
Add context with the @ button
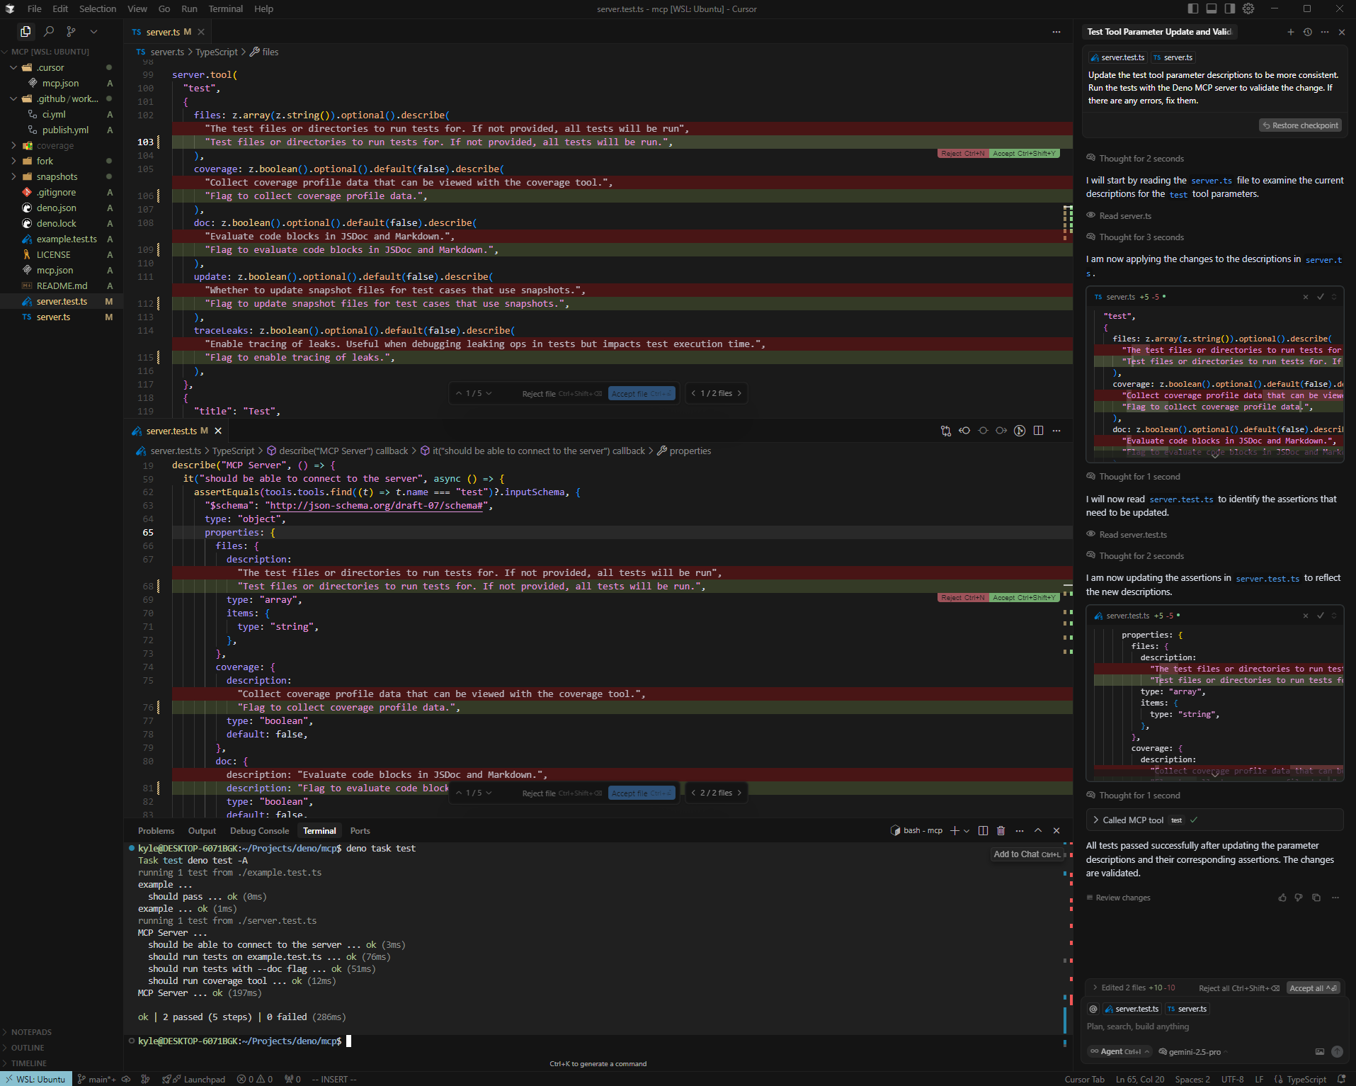pyautogui.click(x=1093, y=1009)
